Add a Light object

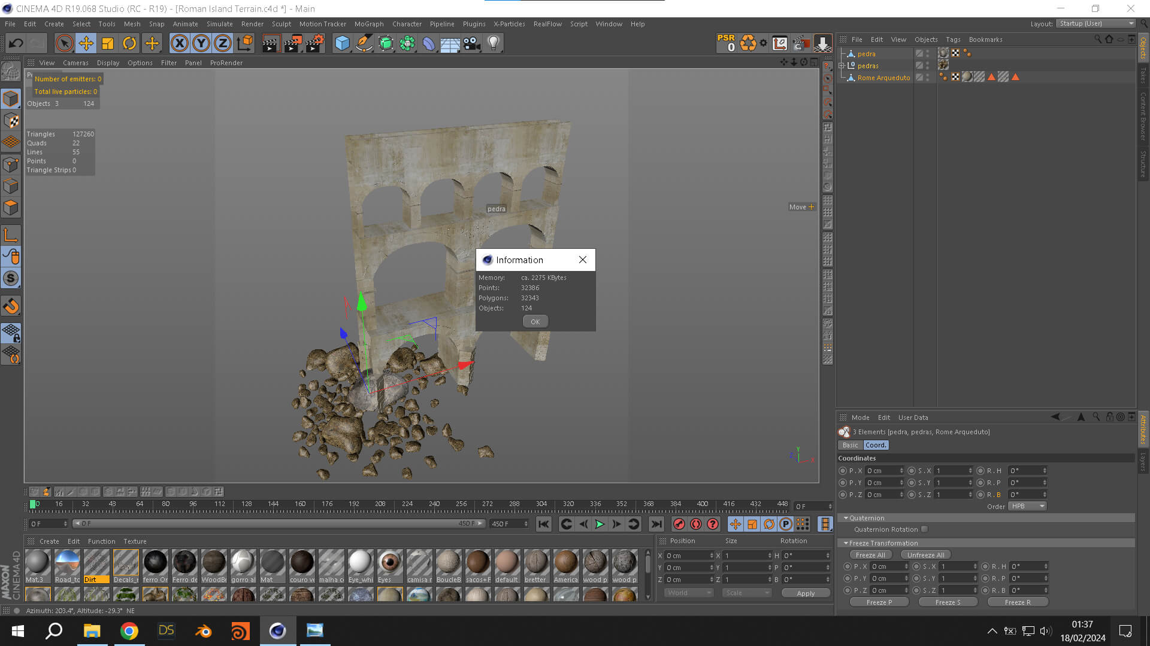pyautogui.click(x=494, y=43)
